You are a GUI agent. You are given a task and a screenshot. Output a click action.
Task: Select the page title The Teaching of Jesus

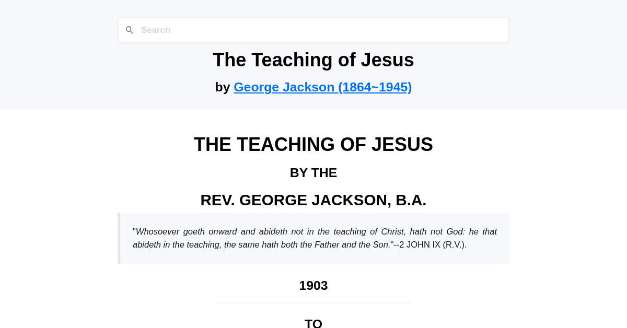coord(313,60)
